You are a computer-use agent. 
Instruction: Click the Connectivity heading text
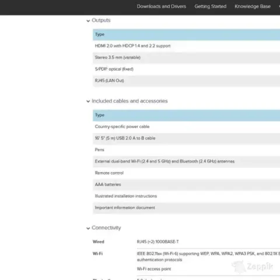point(106,228)
